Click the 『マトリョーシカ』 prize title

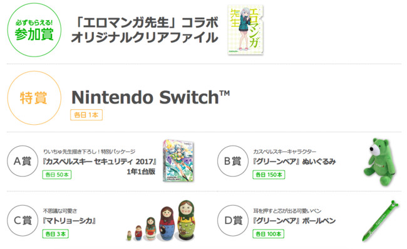tap(70, 221)
